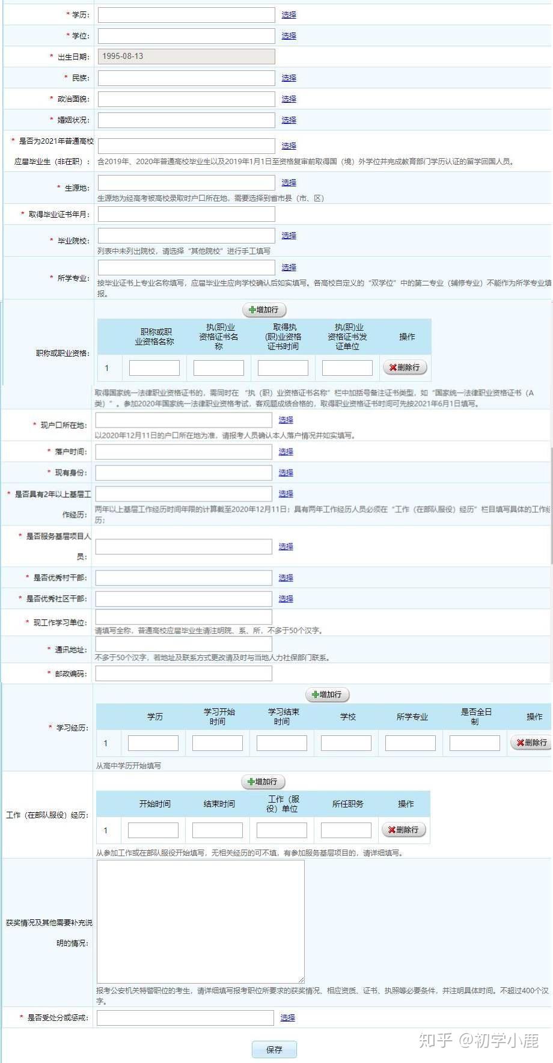Click the 学历 cell in 学习经历 table
553x1063 pixels.
click(x=153, y=743)
